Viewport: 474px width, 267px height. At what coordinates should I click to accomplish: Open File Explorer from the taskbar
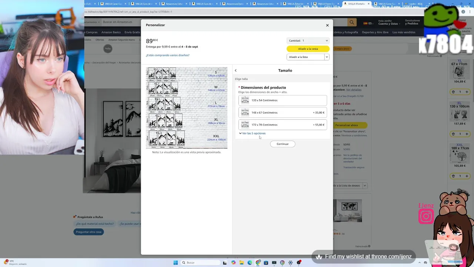[241, 263]
